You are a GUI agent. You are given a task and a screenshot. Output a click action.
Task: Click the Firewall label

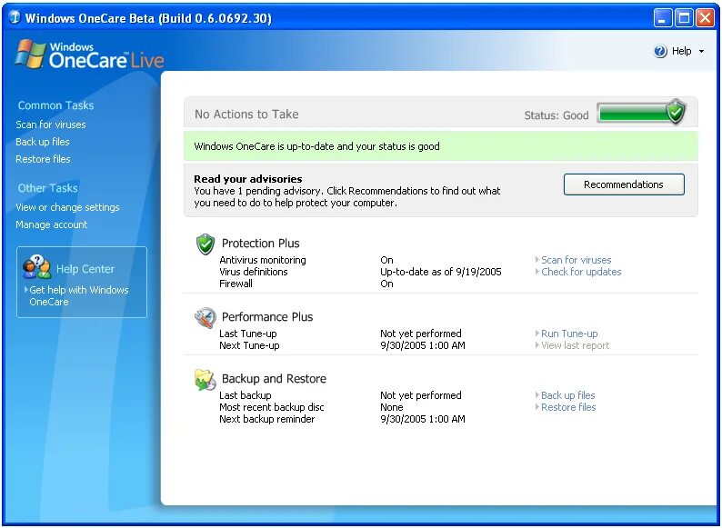(236, 284)
